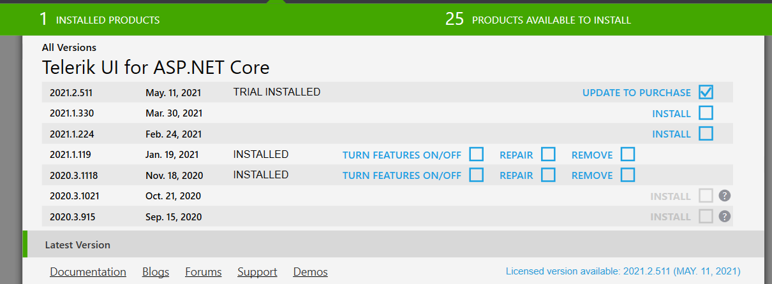Viewport: 772px width, 284px height.
Task: Check the Install box for version 2021.1.224
Action: pyautogui.click(x=706, y=134)
